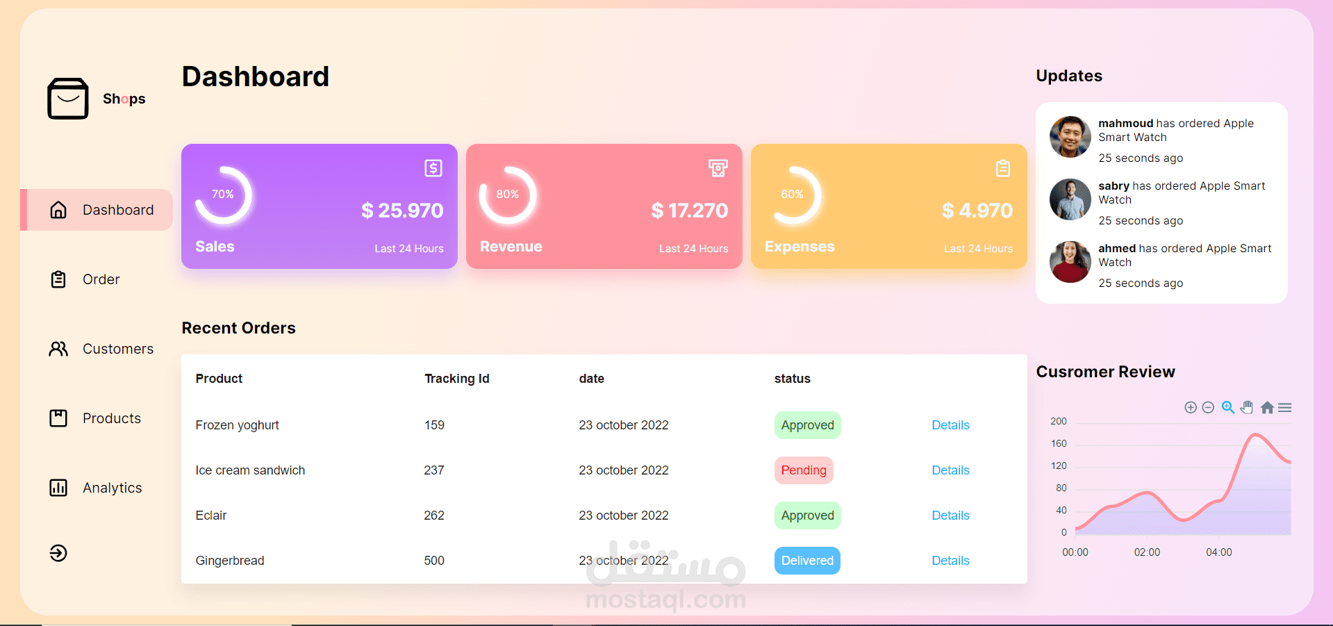Click $ 25.970 sales amount
The height and width of the screenshot is (626, 1333).
[x=402, y=211]
